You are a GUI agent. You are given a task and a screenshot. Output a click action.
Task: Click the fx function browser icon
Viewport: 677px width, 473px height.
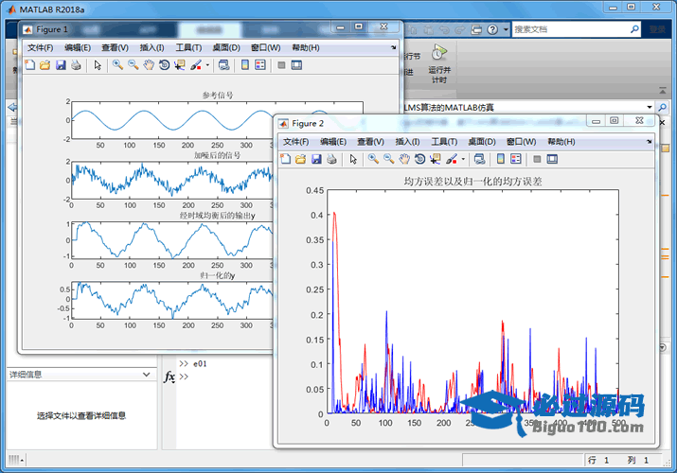point(169,377)
